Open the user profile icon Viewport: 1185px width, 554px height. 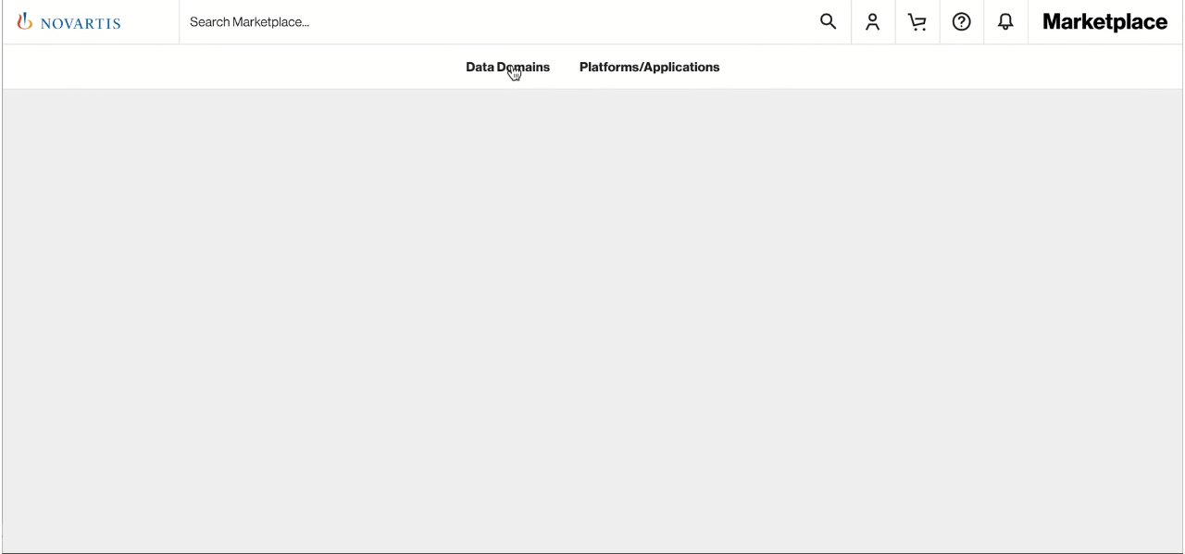[x=872, y=22]
